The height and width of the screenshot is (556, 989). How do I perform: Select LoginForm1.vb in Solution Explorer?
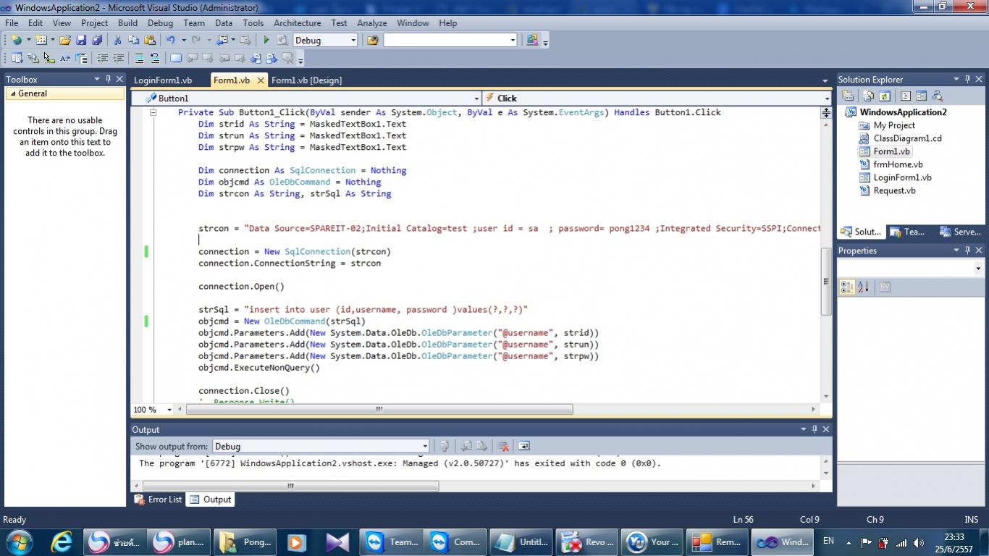pyautogui.click(x=902, y=177)
